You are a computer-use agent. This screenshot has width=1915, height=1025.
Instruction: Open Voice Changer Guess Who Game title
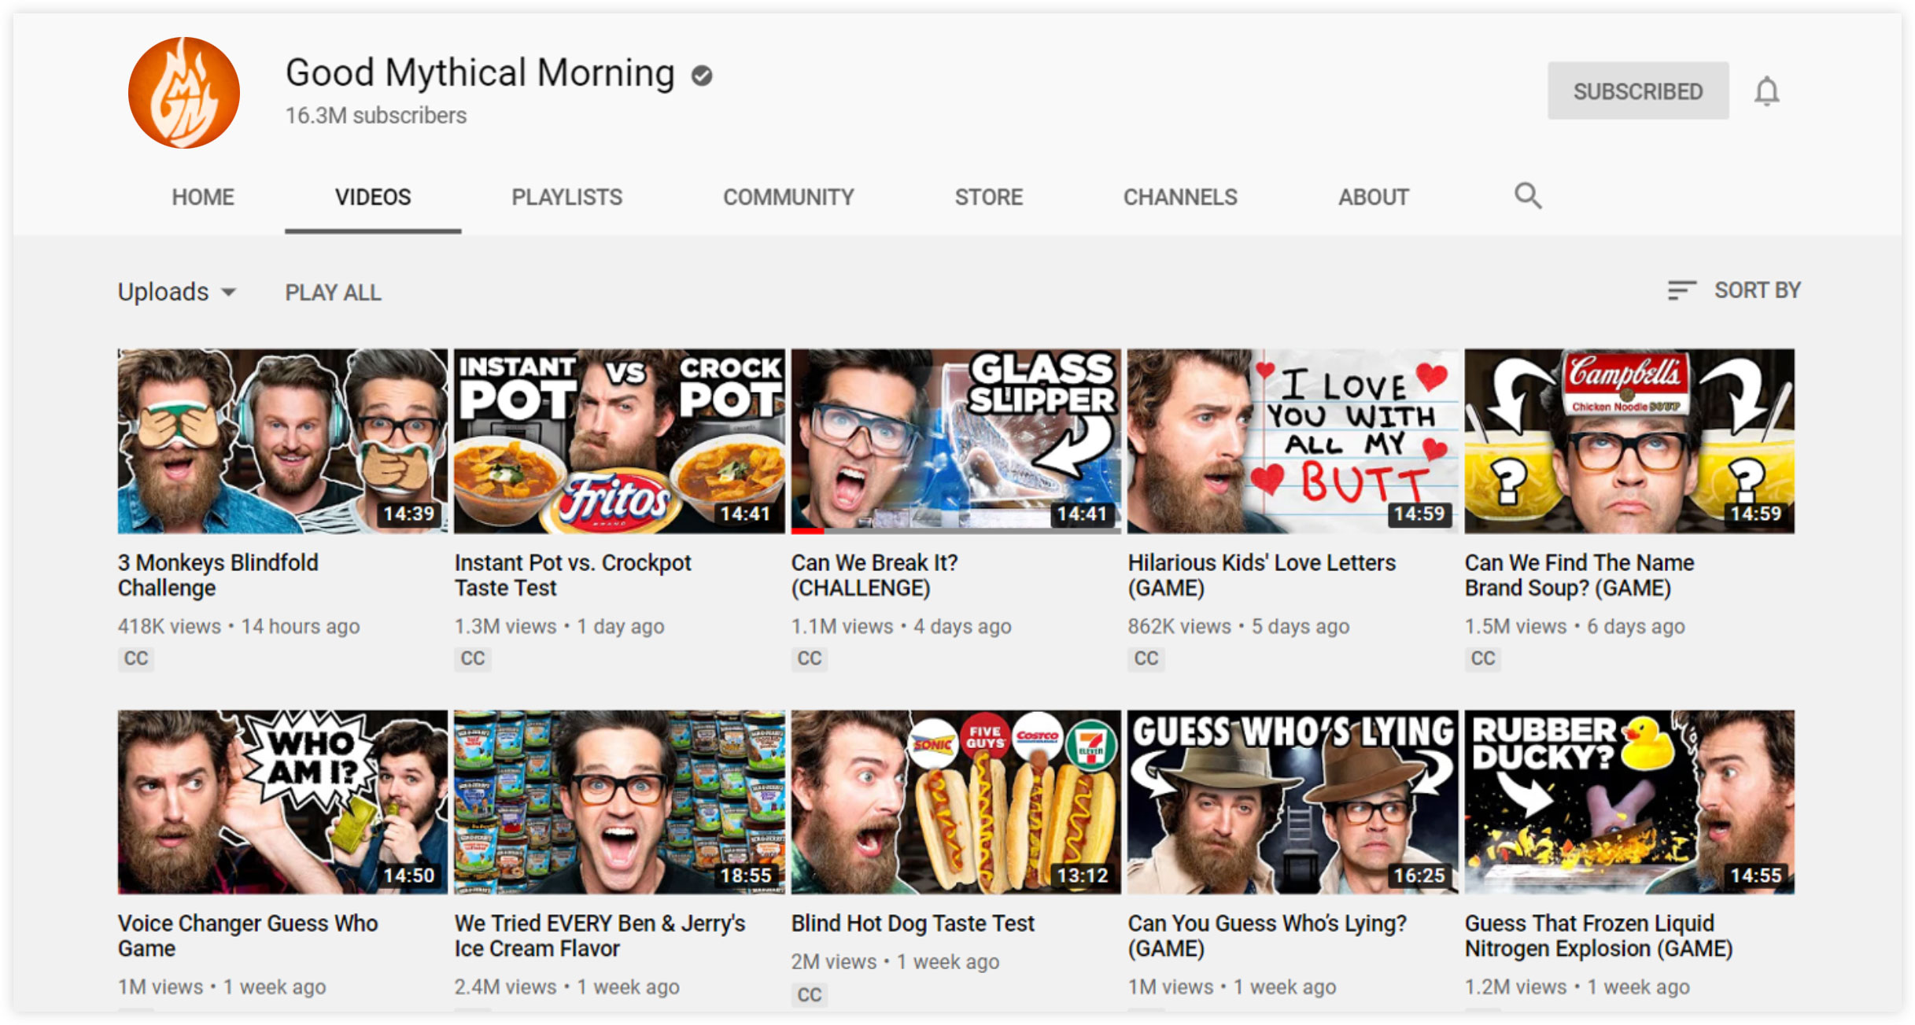click(248, 935)
